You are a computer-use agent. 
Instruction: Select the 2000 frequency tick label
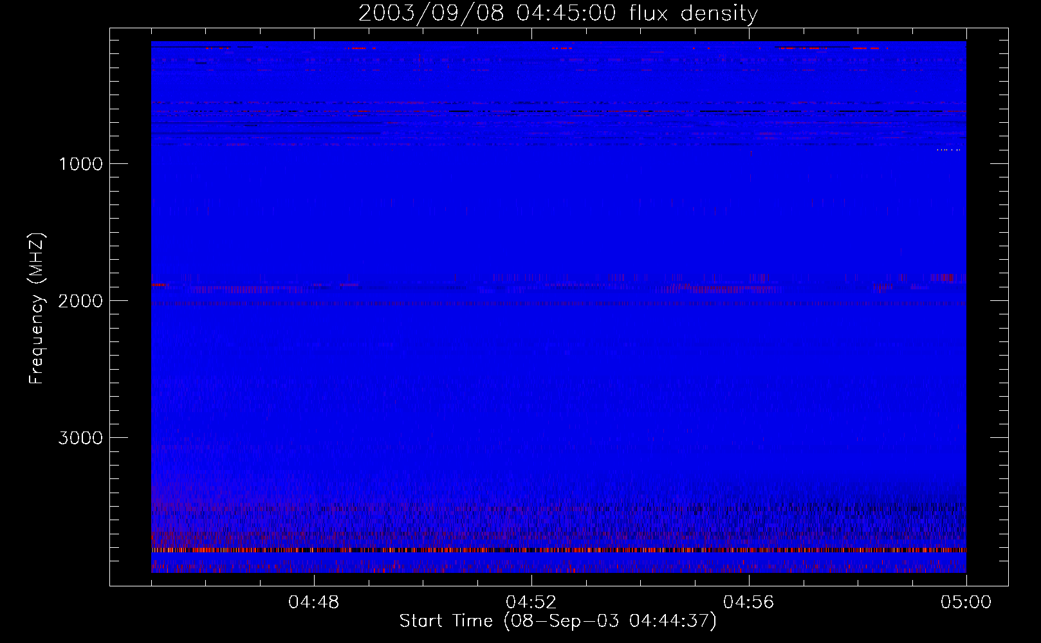[x=80, y=301]
